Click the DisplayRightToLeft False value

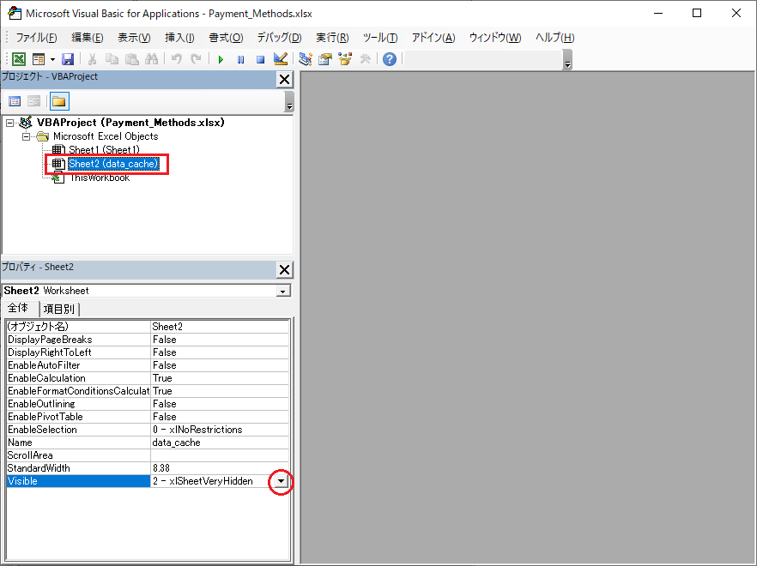pyautogui.click(x=220, y=352)
